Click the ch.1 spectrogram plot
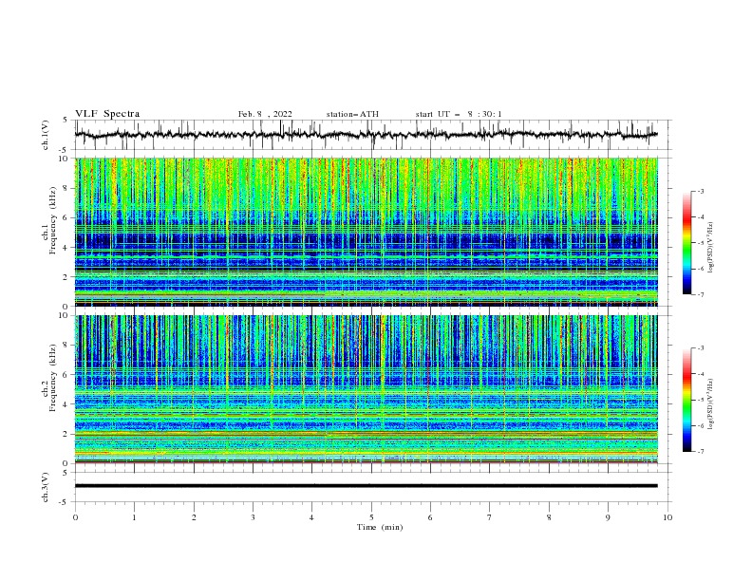This screenshot has width=752, height=581. pos(367,232)
